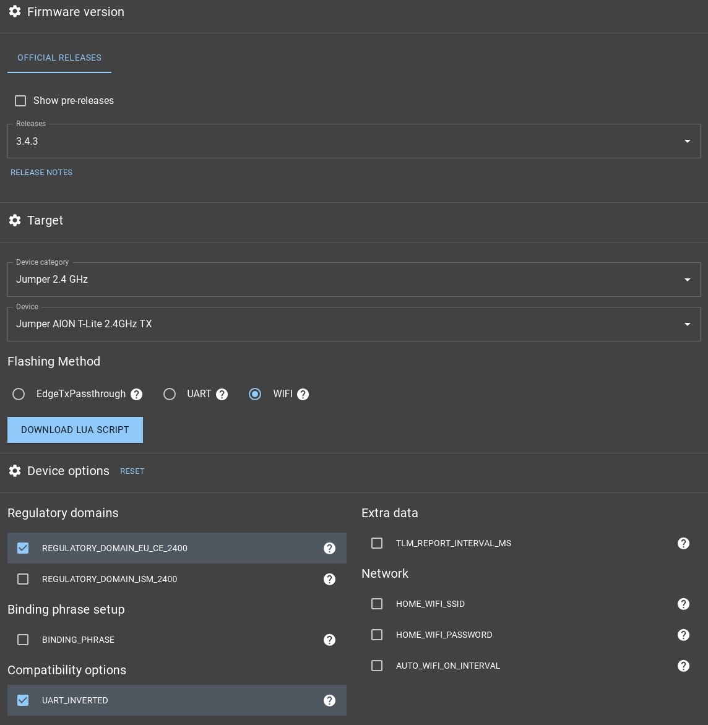This screenshot has width=708, height=725.
Task: Click help icon beside UART flashing method
Action: [x=222, y=395]
